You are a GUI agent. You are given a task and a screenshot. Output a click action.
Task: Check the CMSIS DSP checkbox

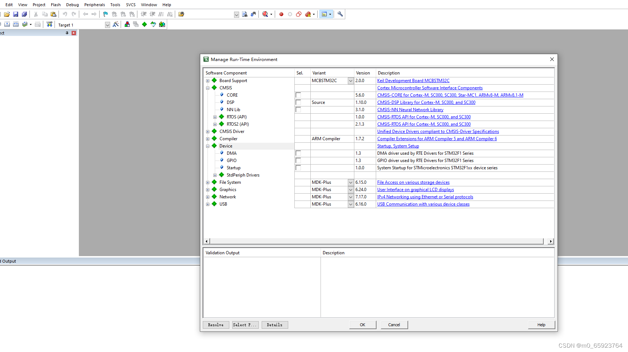click(298, 102)
